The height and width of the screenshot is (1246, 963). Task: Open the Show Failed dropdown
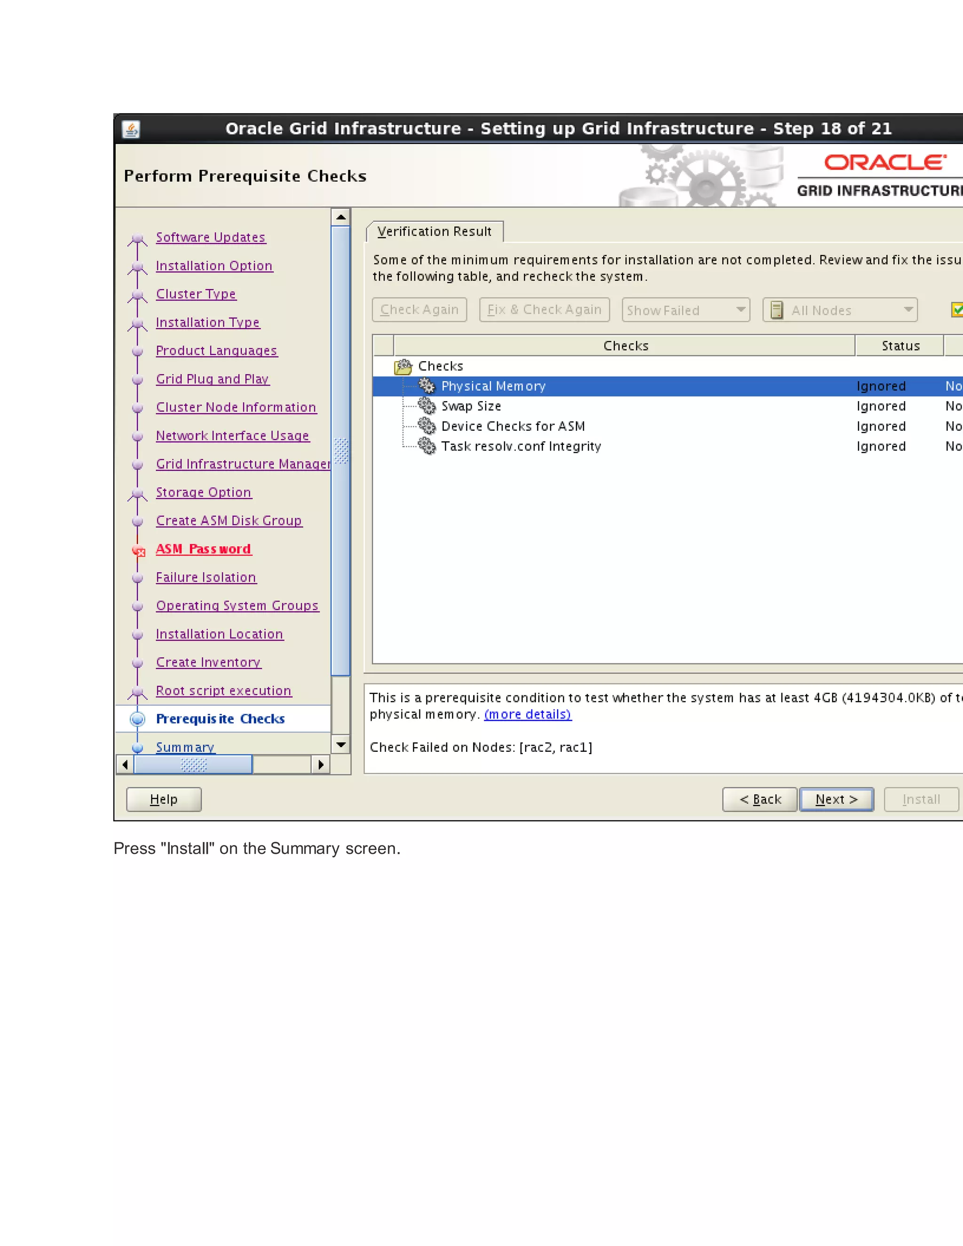[x=686, y=310]
